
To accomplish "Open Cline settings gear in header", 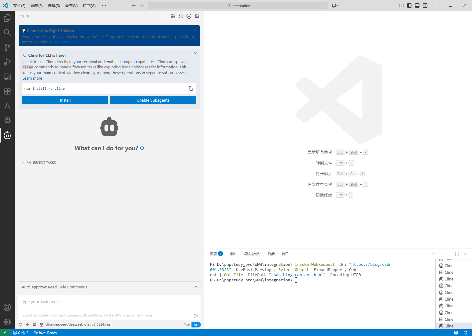I will [197, 16].
